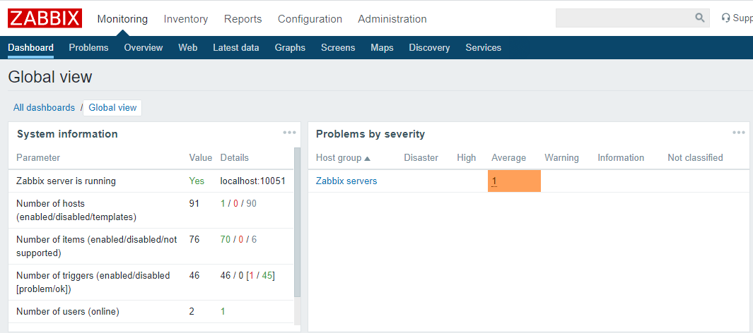This screenshot has width=753, height=333.
Task: Switch to the Latest data tab
Action: (x=236, y=48)
